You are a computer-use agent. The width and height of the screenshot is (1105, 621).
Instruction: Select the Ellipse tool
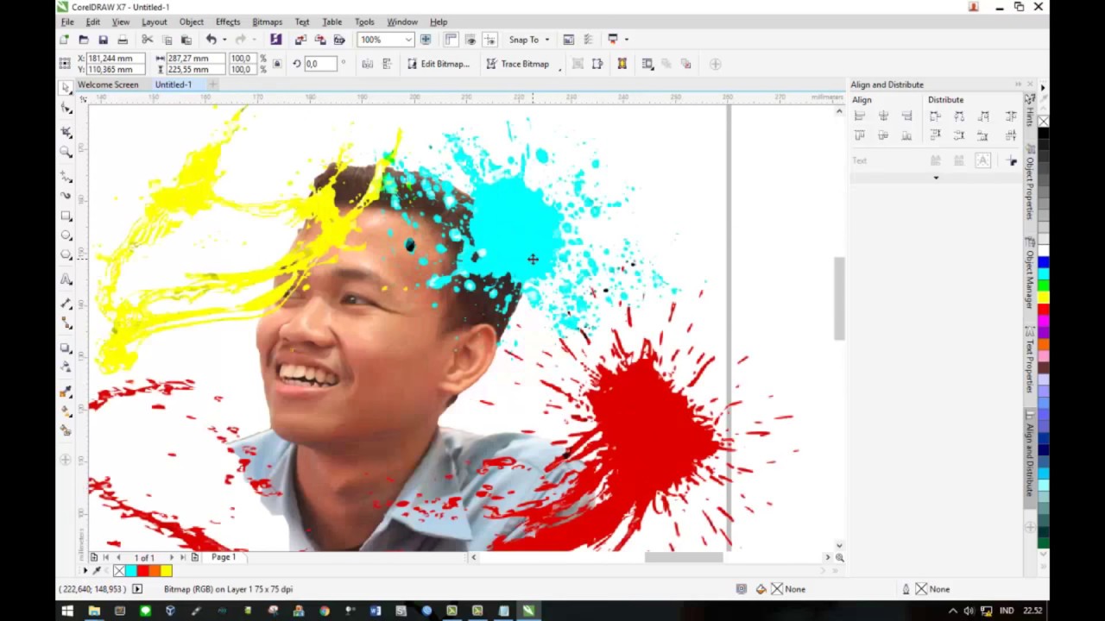point(66,235)
